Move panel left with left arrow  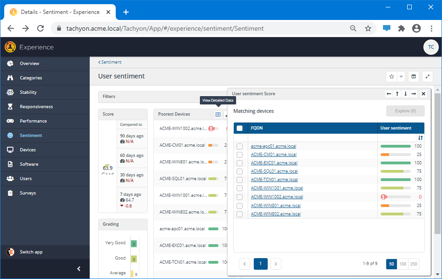pos(389,94)
